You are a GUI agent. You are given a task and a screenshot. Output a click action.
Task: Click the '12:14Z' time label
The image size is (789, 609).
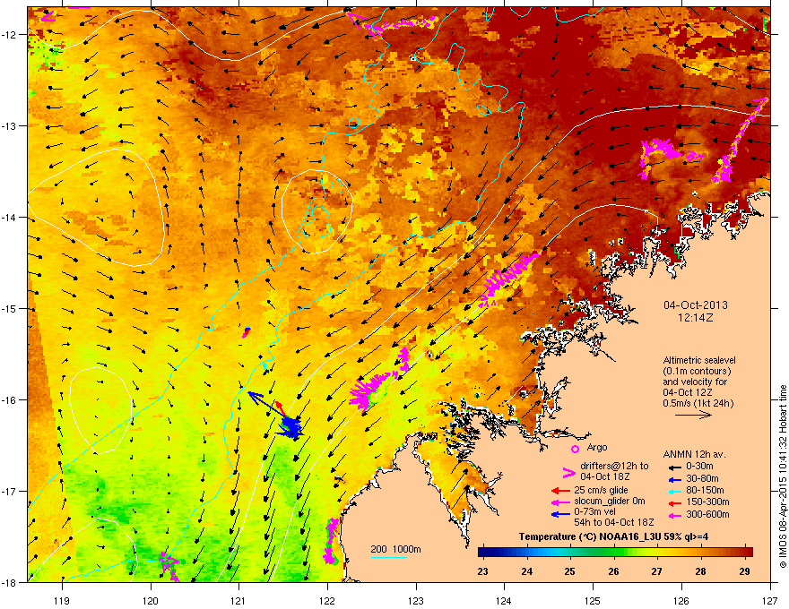pyautogui.click(x=696, y=318)
